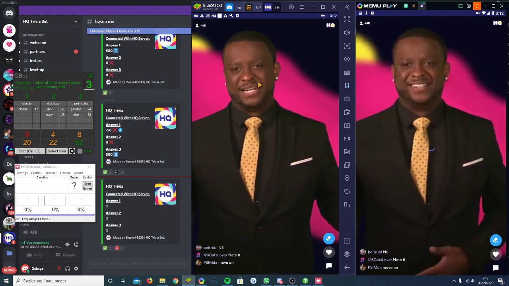The image size is (509, 286).
Task: Open Windows notification center
Action: pos(501,281)
